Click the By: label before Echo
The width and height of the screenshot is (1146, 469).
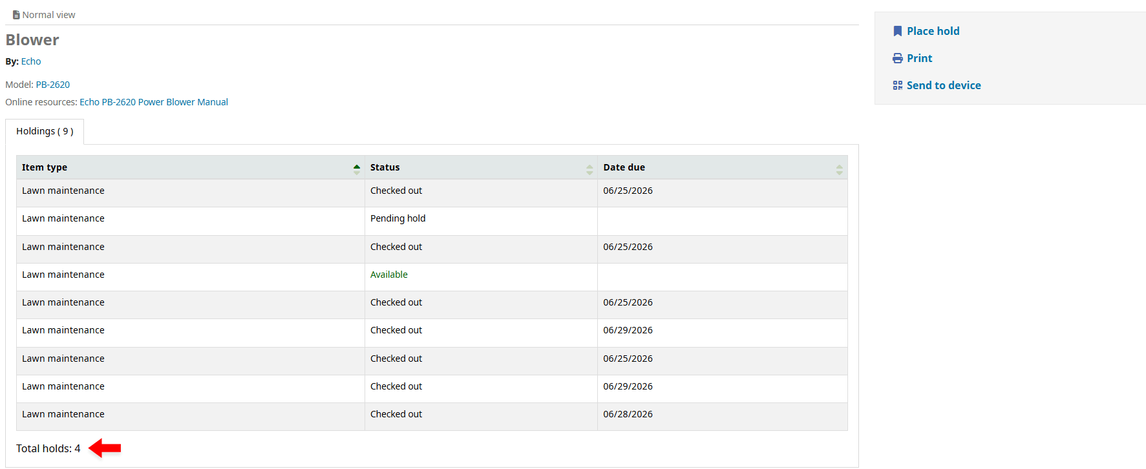pyautogui.click(x=12, y=61)
